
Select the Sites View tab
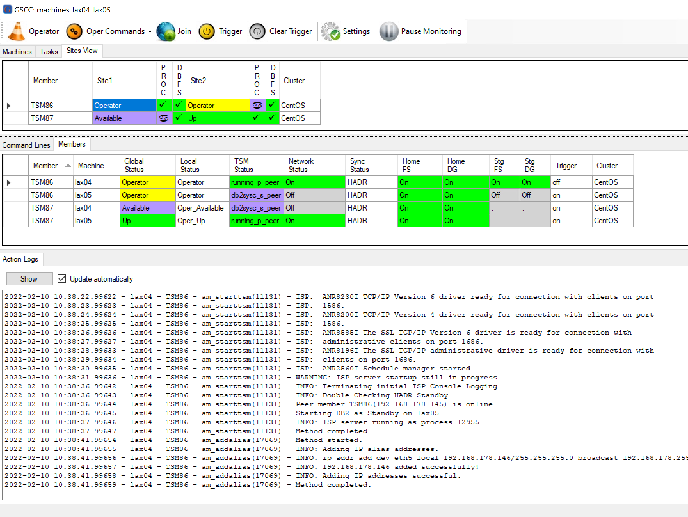click(x=82, y=51)
